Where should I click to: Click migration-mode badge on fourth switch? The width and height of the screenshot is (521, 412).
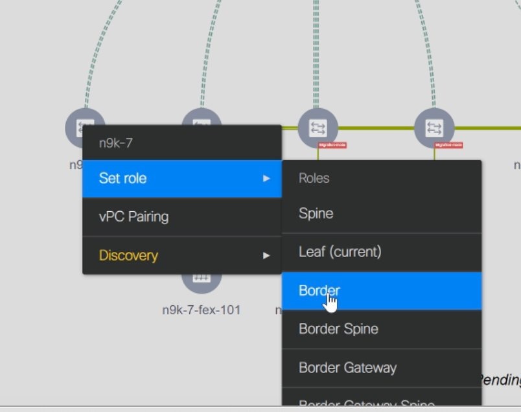(x=449, y=145)
